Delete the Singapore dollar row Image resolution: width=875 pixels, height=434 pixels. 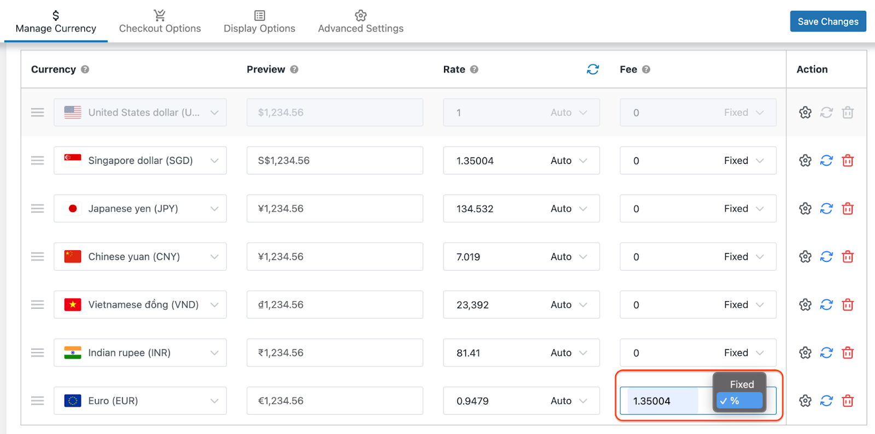[x=847, y=161]
